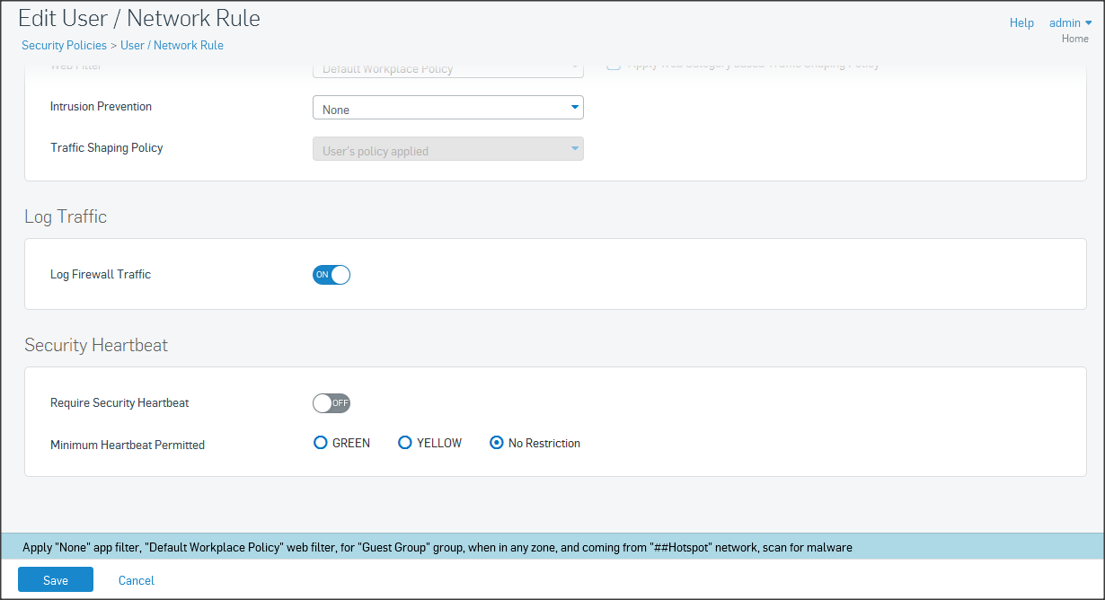Image resolution: width=1105 pixels, height=600 pixels.
Task: Open the Security Policies breadcrumb link
Action: click(x=64, y=45)
